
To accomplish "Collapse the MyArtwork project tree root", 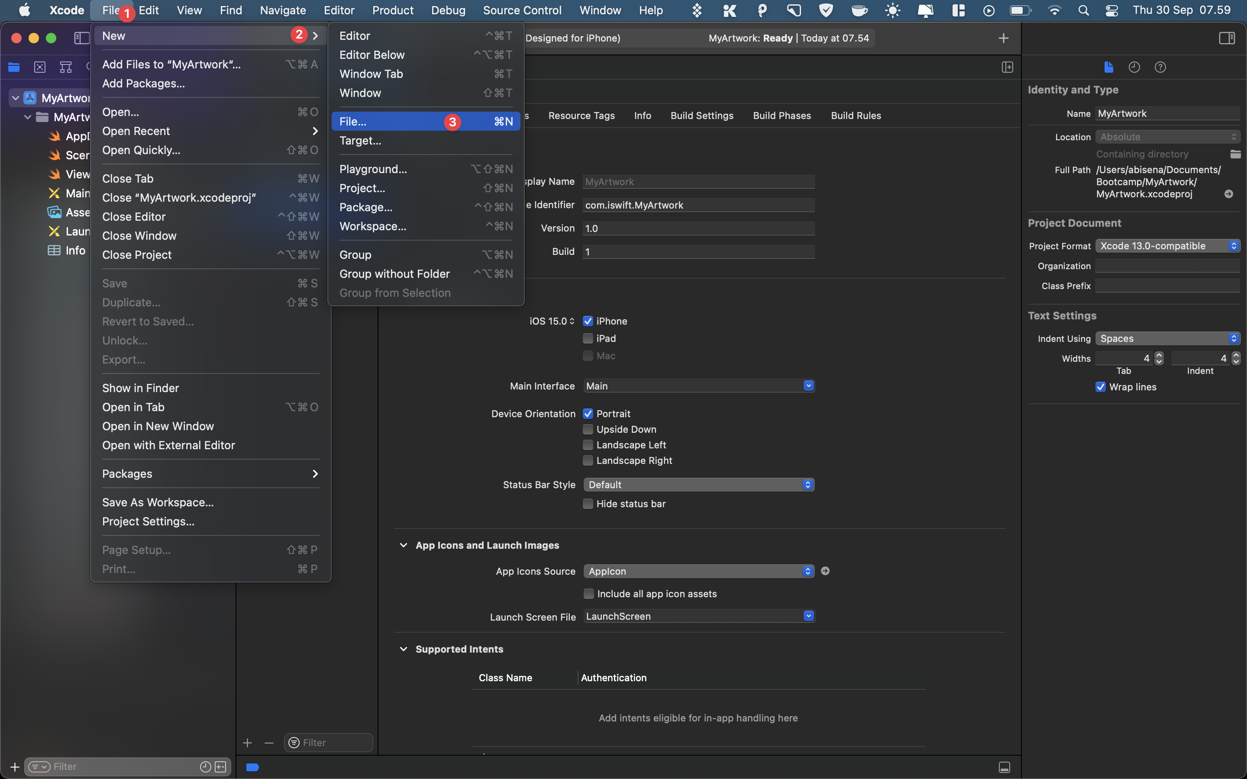I will 16,98.
